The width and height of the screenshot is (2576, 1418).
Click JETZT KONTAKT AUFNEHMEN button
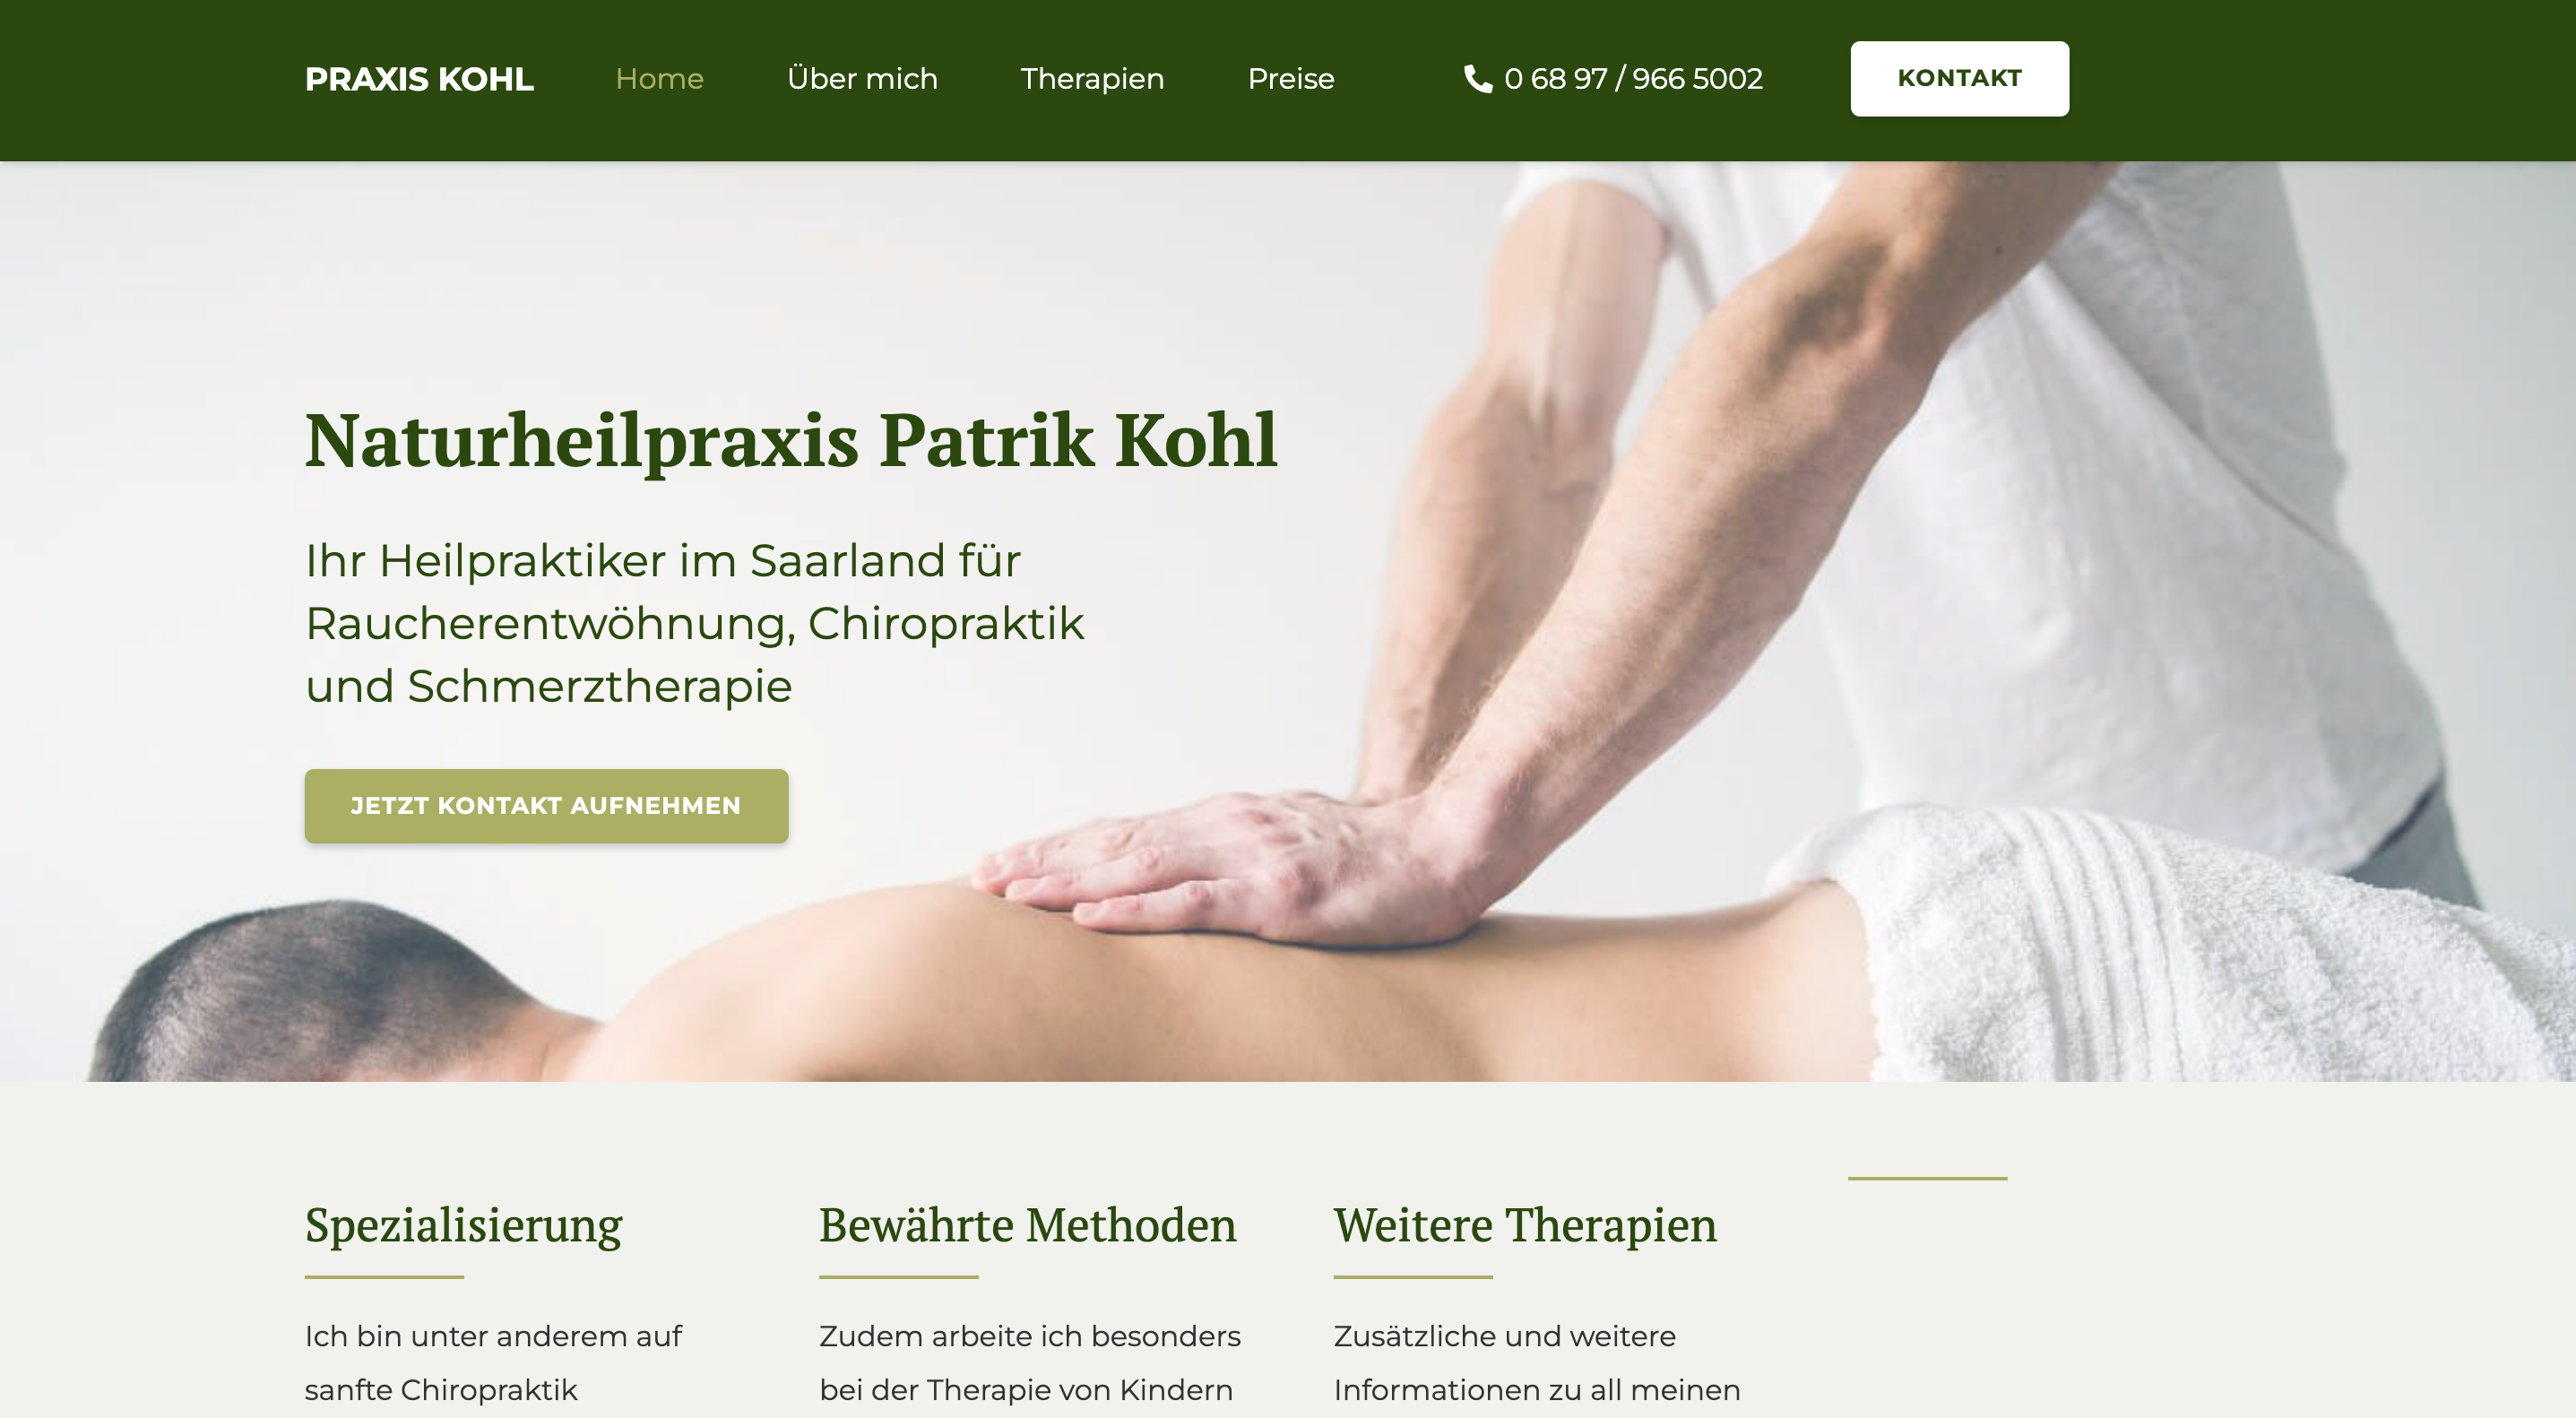[x=546, y=805]
